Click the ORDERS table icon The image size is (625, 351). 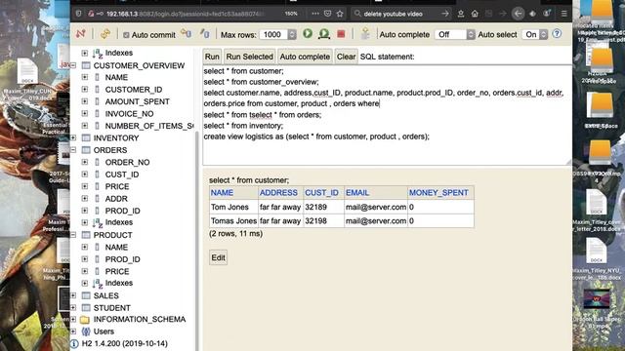point(86,150)
